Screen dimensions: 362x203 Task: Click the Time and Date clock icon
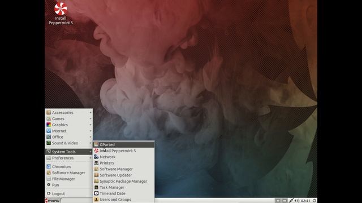coord(96,193)
